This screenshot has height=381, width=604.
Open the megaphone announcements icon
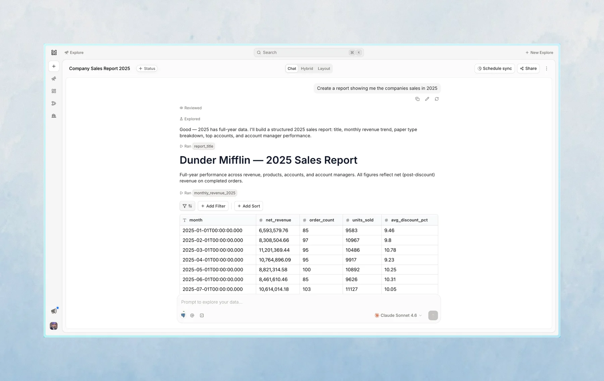(x=54, y=311)
